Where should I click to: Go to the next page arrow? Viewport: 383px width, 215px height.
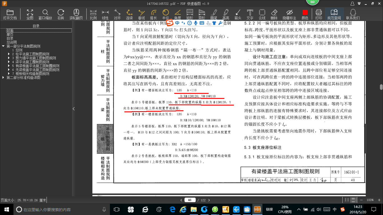point(209,200)
